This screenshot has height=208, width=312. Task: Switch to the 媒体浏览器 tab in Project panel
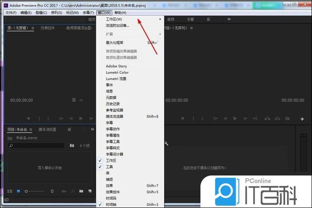48,130
